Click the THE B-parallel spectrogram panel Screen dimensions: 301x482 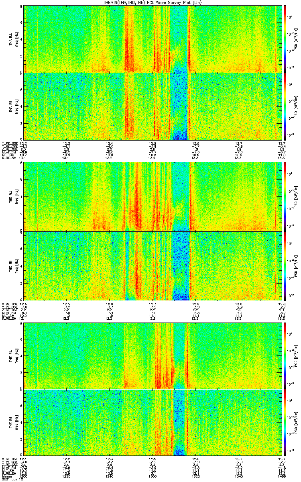(153, 422)
